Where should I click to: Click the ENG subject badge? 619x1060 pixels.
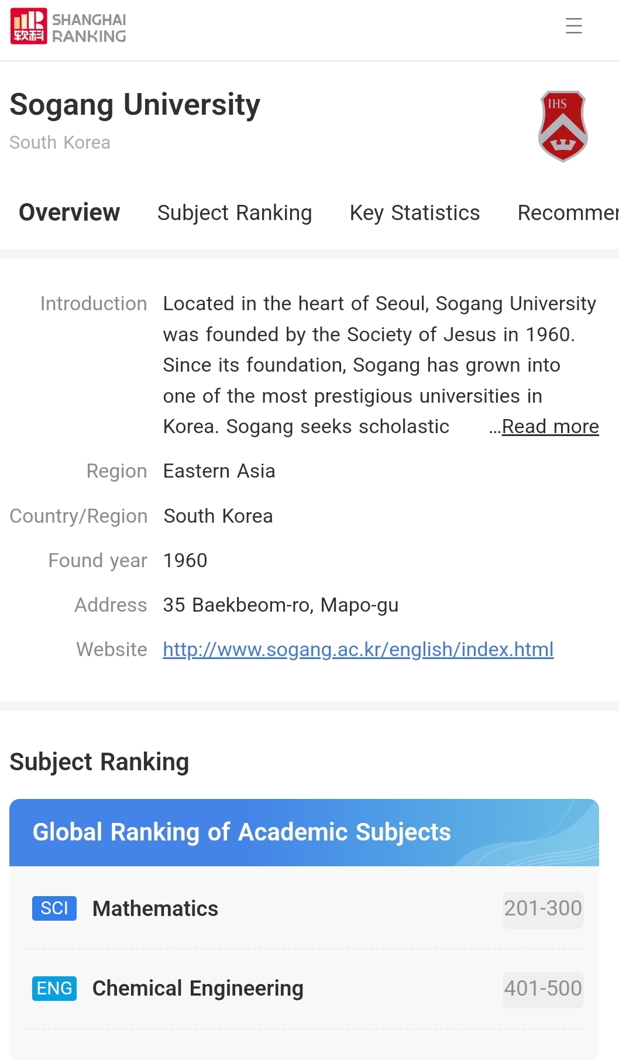click(54, 988)
